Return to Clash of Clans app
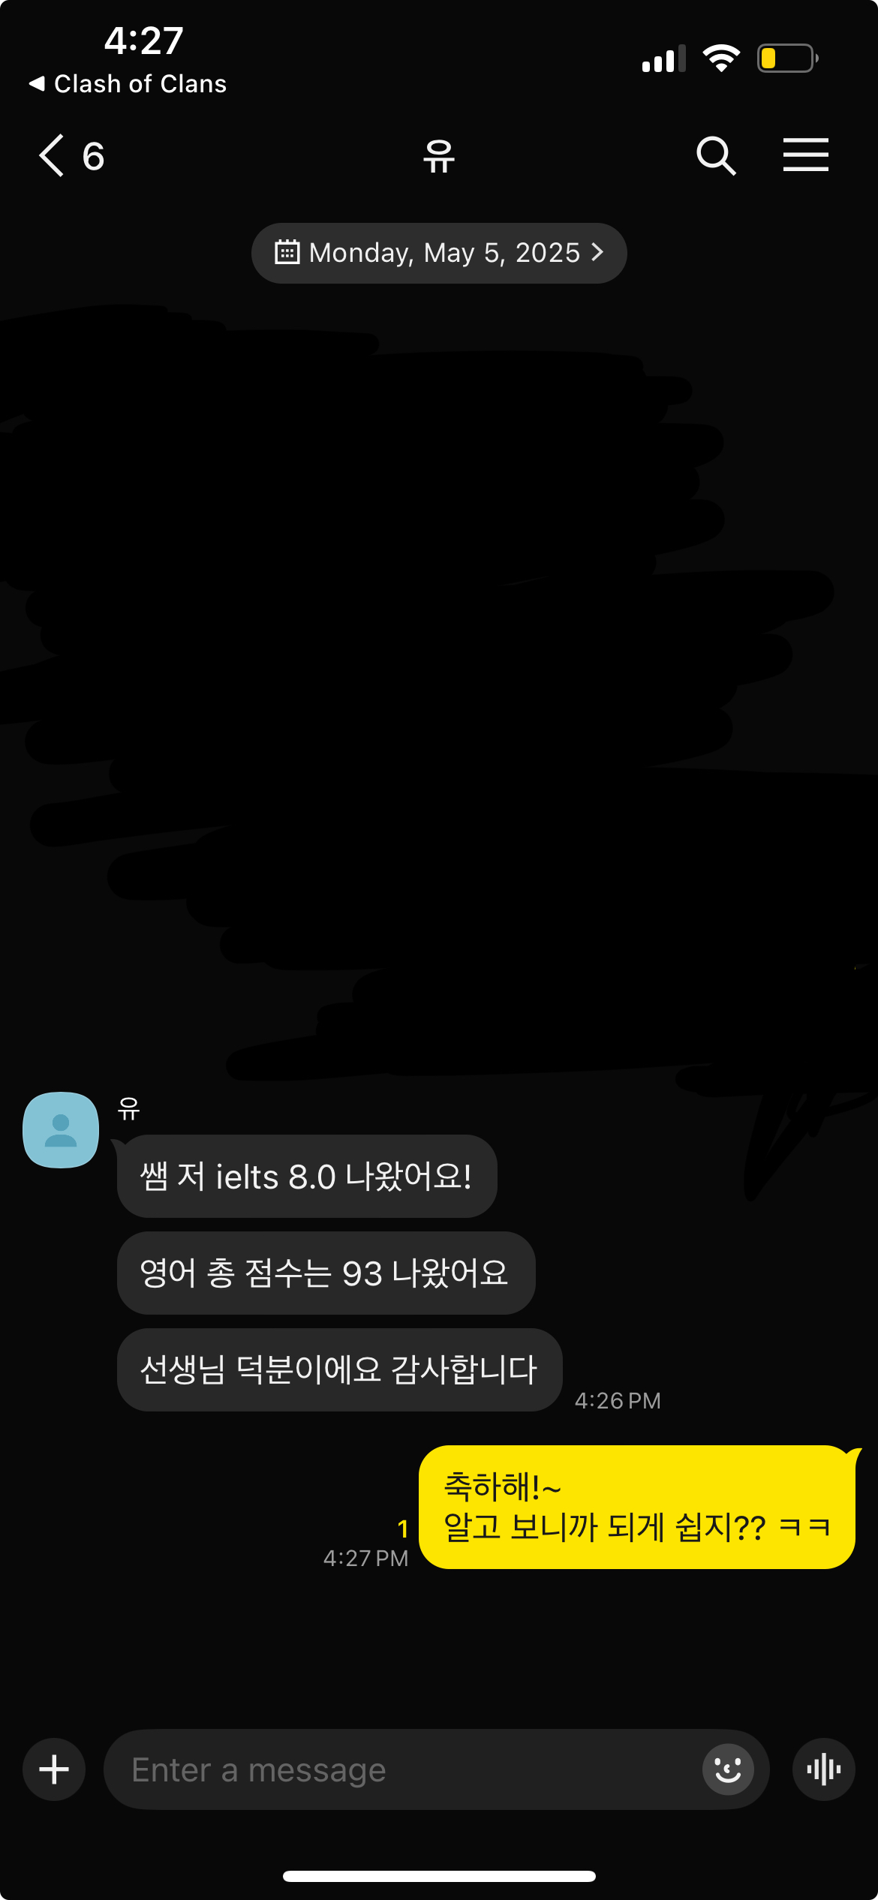Screen dimensions: 878x1900 click(x=128, y=84)
